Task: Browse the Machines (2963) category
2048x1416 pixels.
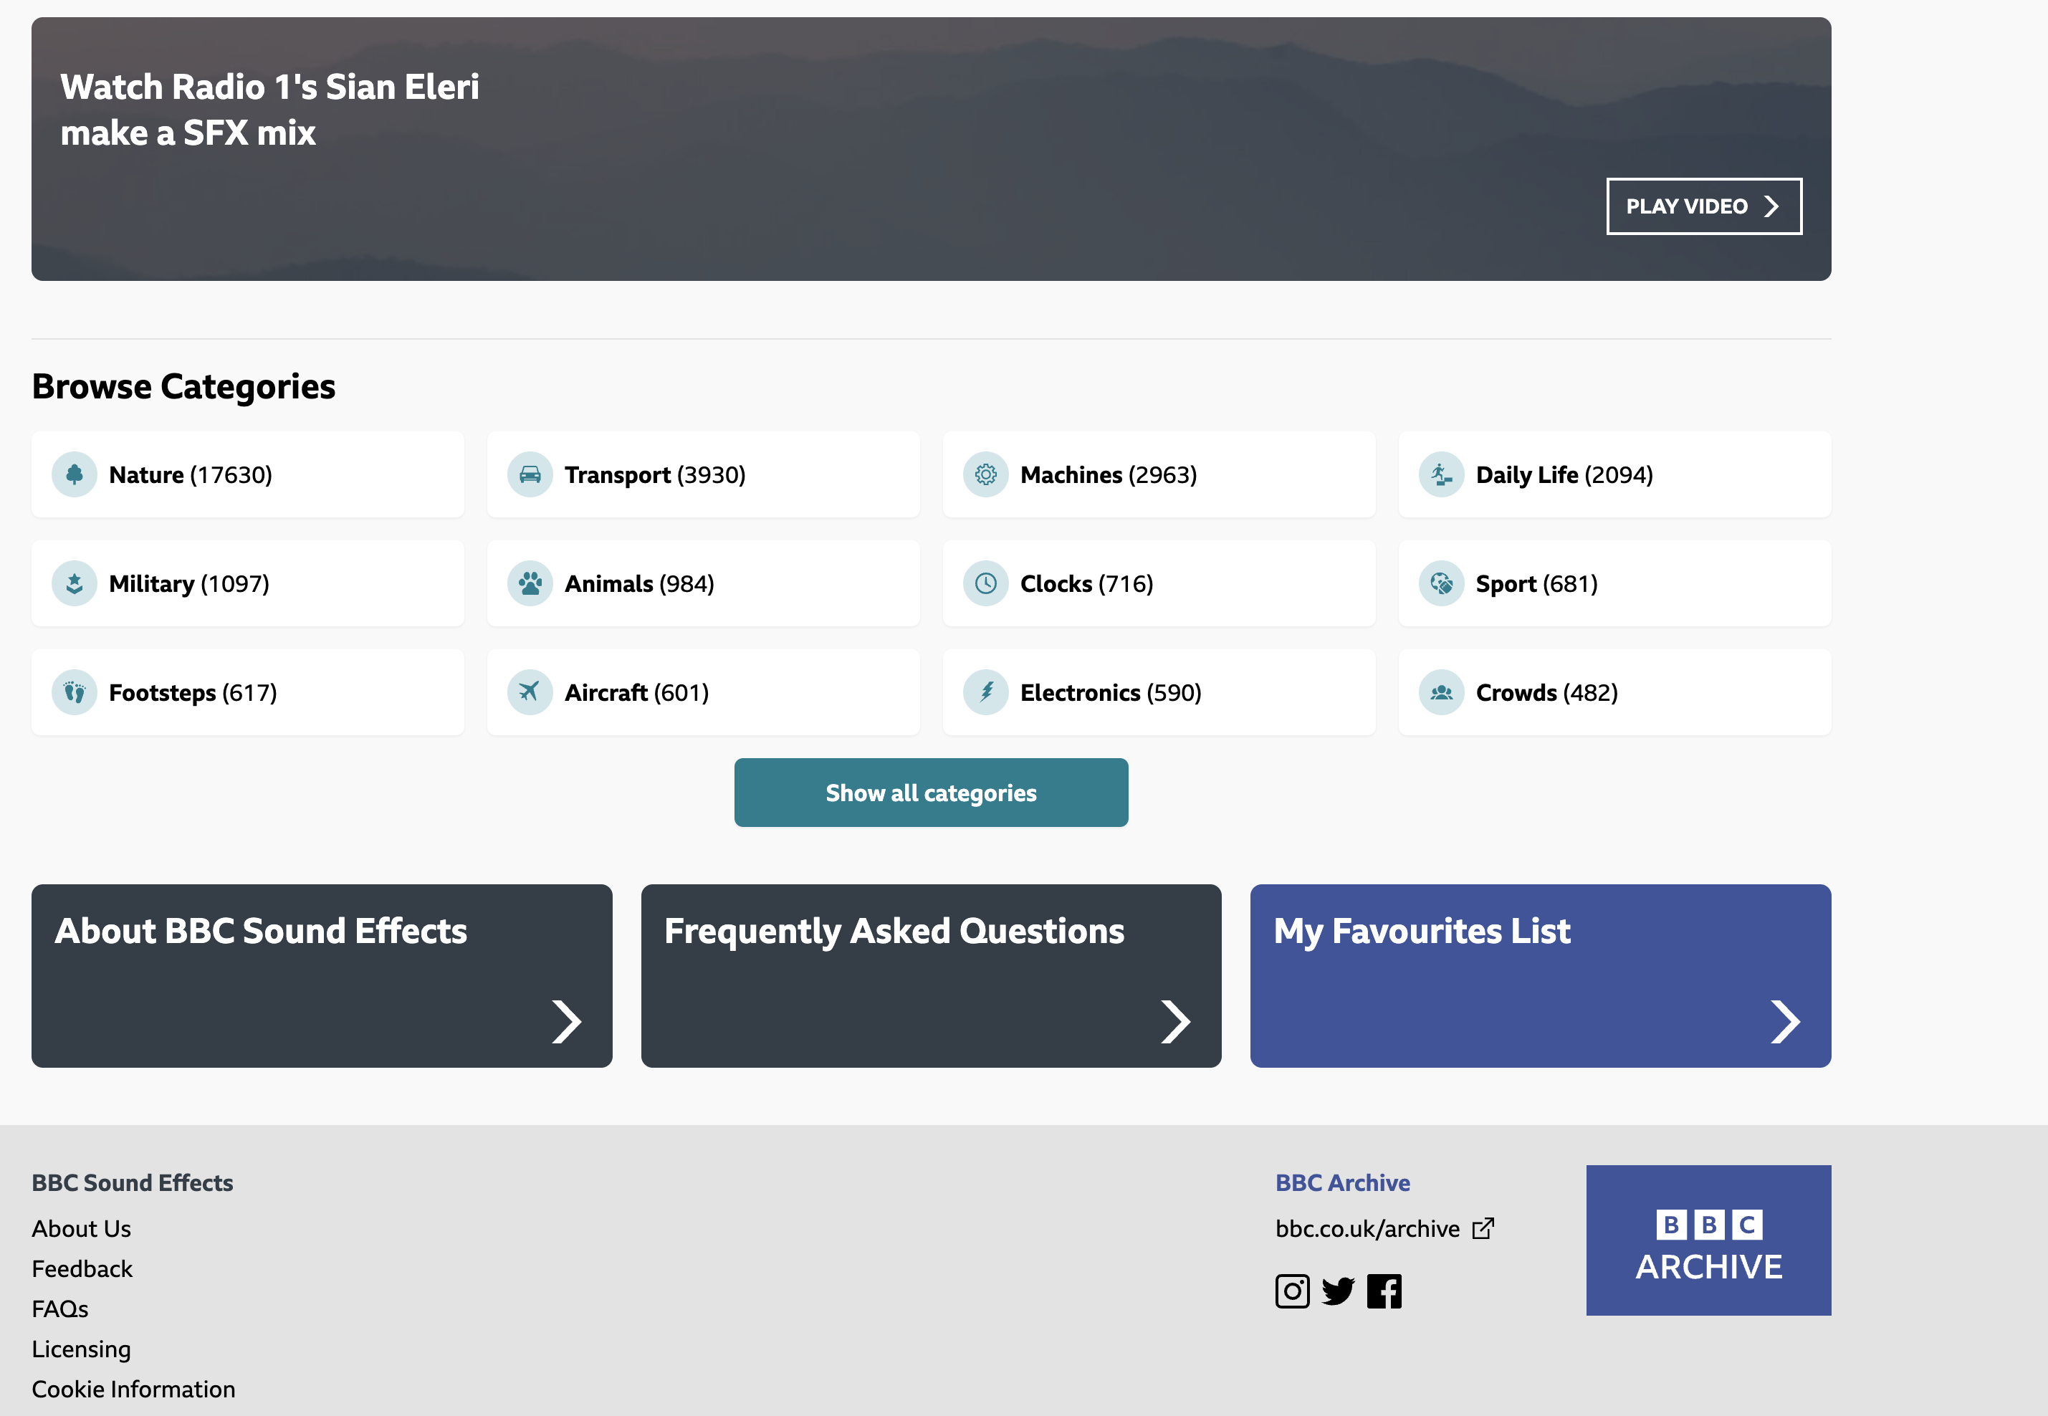Action: [x=1159, y=474]
